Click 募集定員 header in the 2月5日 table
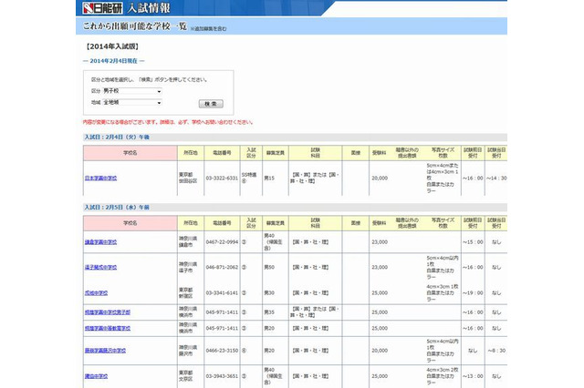The height and width of the screenshot is (388, 584). (276, 223)
